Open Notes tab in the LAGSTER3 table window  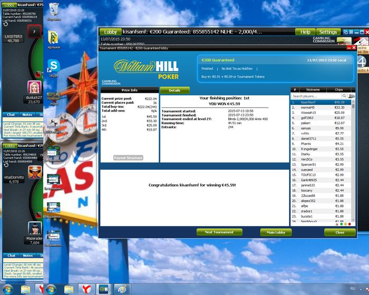pyautogui.click(x=27, y=114)
